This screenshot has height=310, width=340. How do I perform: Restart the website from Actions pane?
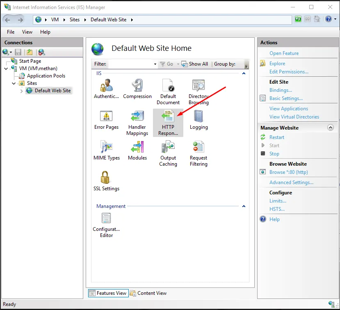[x=277, y=137]
